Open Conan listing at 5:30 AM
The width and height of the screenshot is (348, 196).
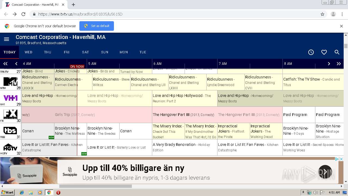click(136, 131)
